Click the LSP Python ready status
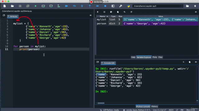The image size is (199, 111). click(x=109, y=110)
